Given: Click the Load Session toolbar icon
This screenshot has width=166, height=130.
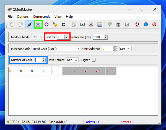Looking at the screenshot, I should click(x=12, y=24).
